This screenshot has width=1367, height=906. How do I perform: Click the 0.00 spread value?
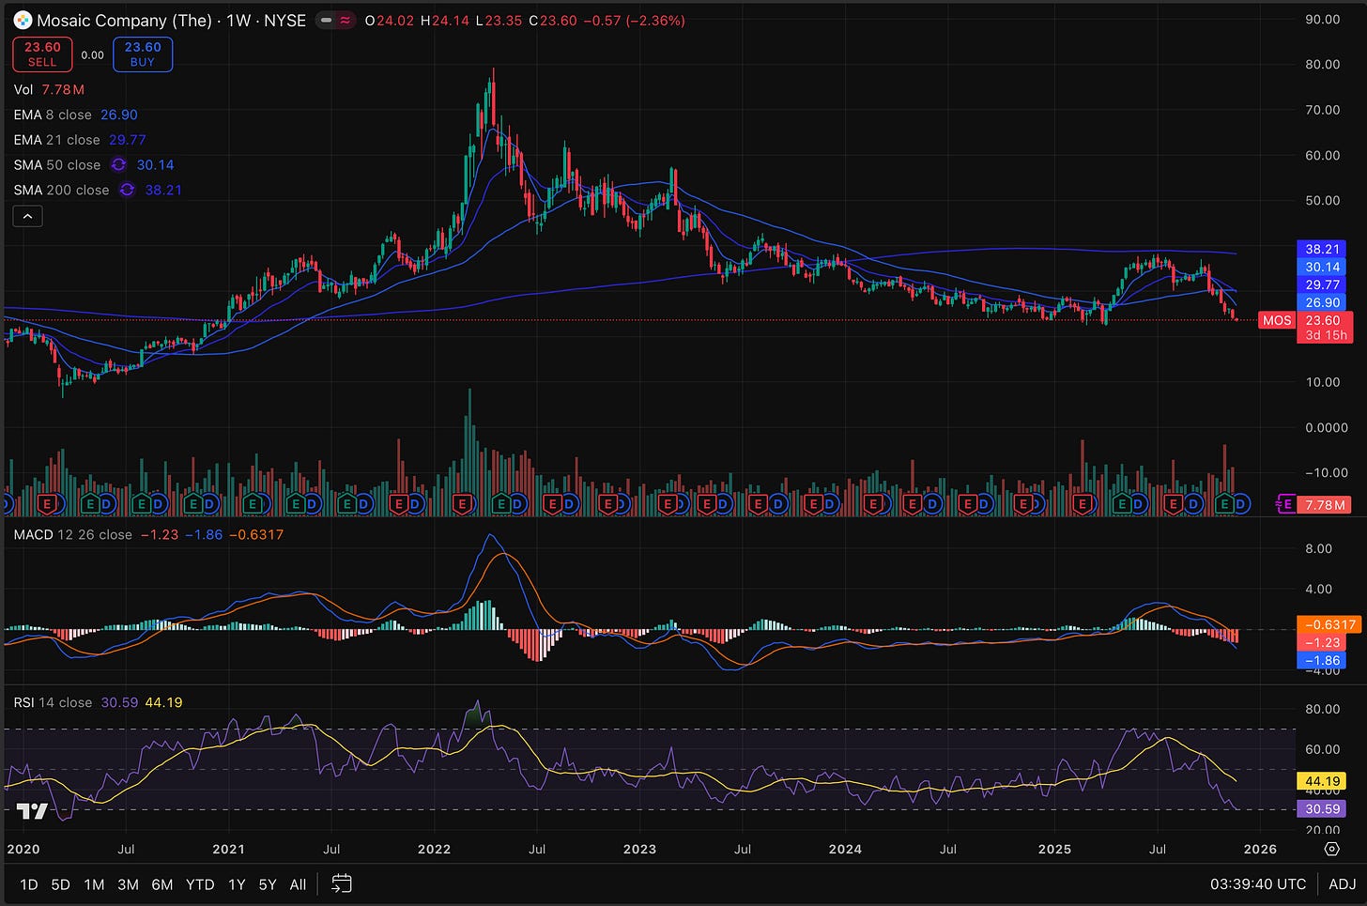click(x=92, y=54)
